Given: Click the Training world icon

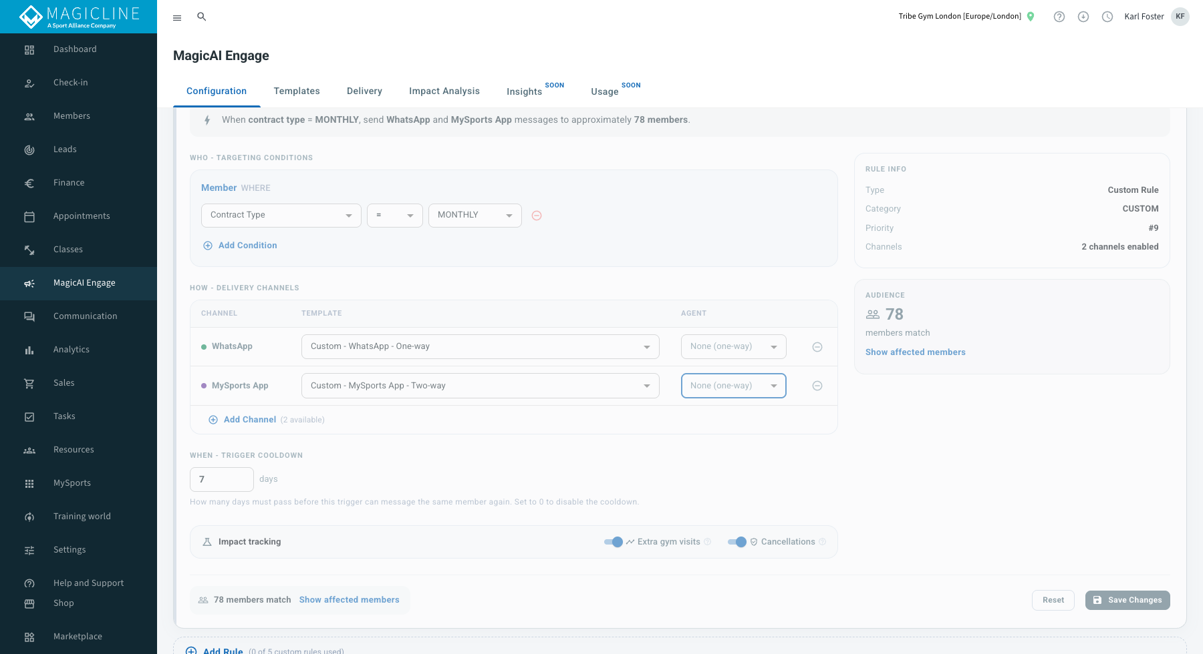Looking at the screenshot, I should click(x=29, y=517).
